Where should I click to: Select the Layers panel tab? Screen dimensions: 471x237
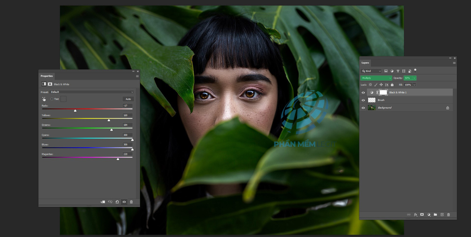point(365,63)
